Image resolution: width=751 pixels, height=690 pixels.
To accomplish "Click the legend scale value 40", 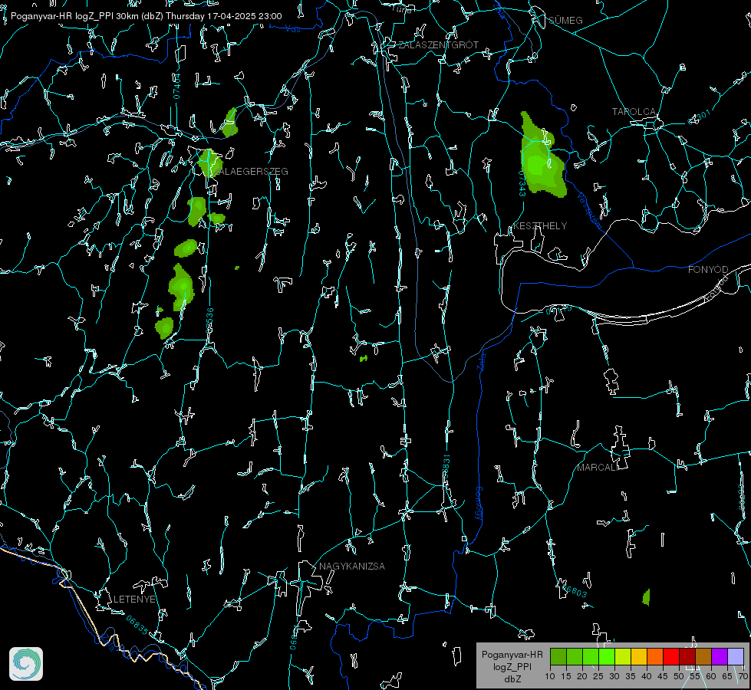I will click(x=647, y=676).
